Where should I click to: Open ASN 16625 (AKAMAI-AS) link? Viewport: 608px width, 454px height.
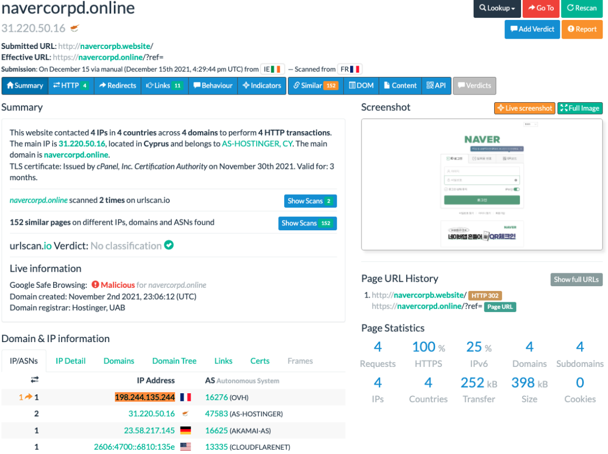216,431
